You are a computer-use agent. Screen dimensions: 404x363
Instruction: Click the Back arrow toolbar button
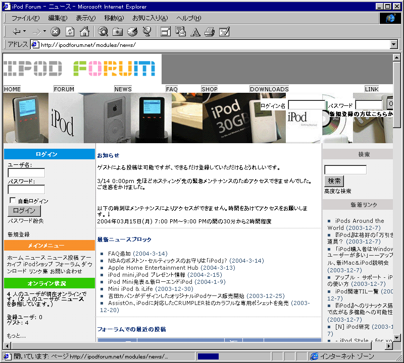click(x=17, y=32)
